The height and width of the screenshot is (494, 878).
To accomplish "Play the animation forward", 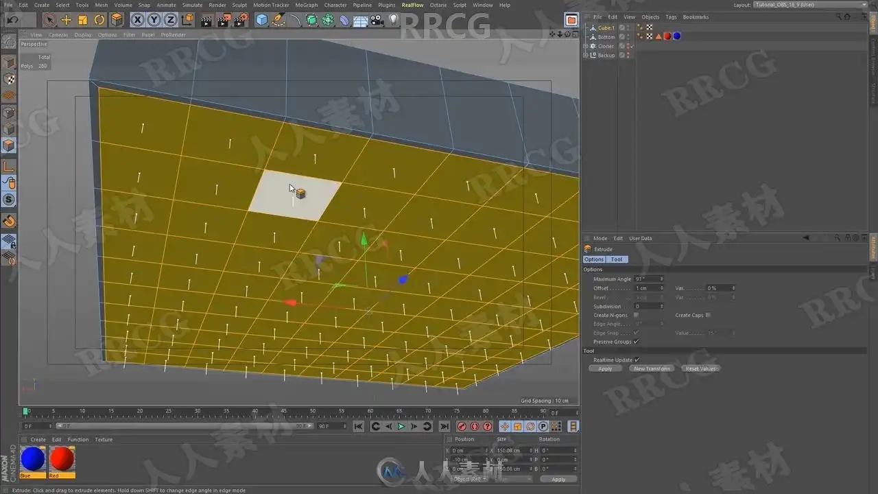I will [x=401, y=426].
